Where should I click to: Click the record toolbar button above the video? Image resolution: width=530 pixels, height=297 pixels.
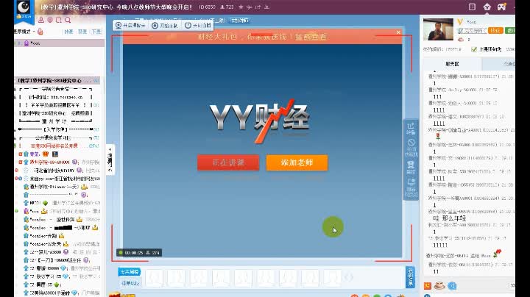165,25
